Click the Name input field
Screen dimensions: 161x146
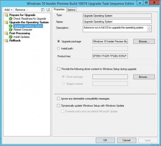[117, 22]
